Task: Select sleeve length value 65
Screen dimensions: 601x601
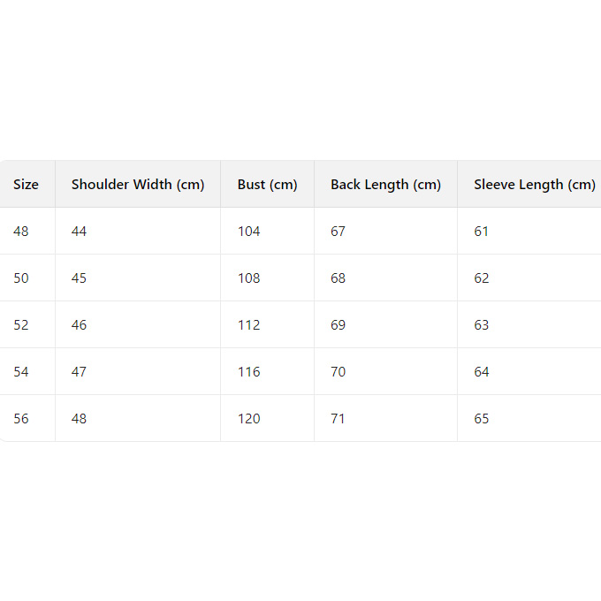Action: [482, 419]
